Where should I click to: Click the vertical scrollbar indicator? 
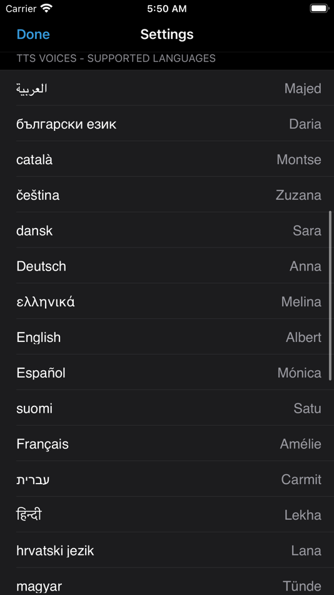pyautogui.click(x=331, y=296)
